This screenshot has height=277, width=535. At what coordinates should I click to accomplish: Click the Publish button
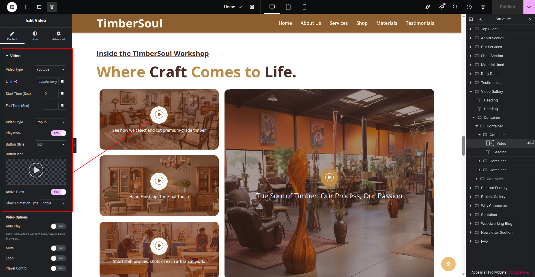point(507,7)
